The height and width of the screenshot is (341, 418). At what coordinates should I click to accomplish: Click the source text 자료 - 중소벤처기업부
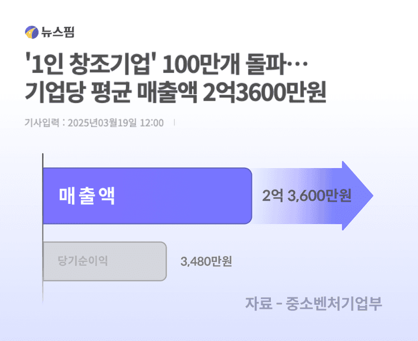(x=313, y=304)
